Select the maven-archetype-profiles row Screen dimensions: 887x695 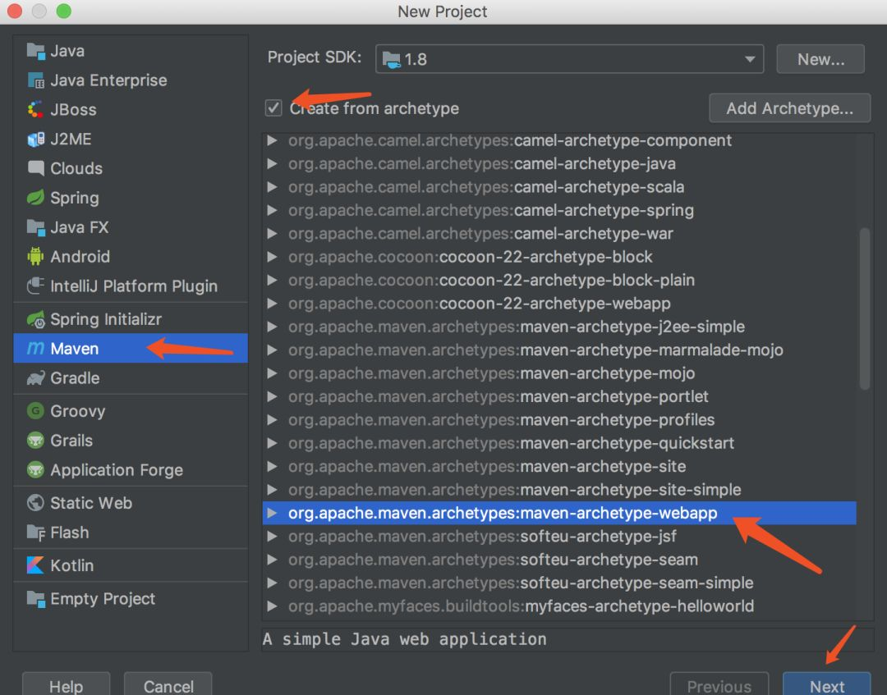pyautogui.click(x=559, y=420)
